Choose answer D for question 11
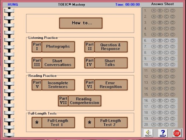The width and height of the screenshot is (186, 140). click(173, 70)
